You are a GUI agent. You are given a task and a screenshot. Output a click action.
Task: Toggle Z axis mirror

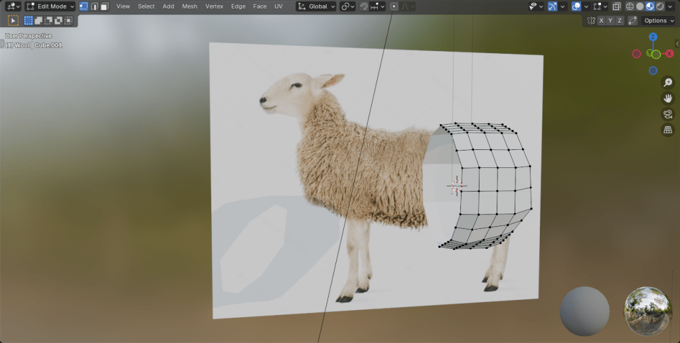(x=620, y=21)
